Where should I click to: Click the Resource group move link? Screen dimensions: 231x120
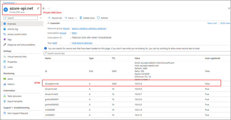(x=66, y=29)
